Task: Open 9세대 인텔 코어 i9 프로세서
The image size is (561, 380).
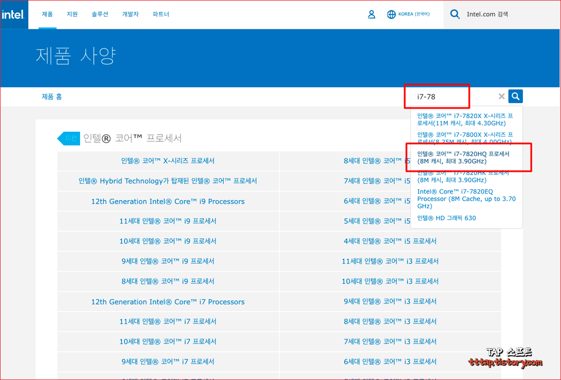Action: [x=168, y=261]
